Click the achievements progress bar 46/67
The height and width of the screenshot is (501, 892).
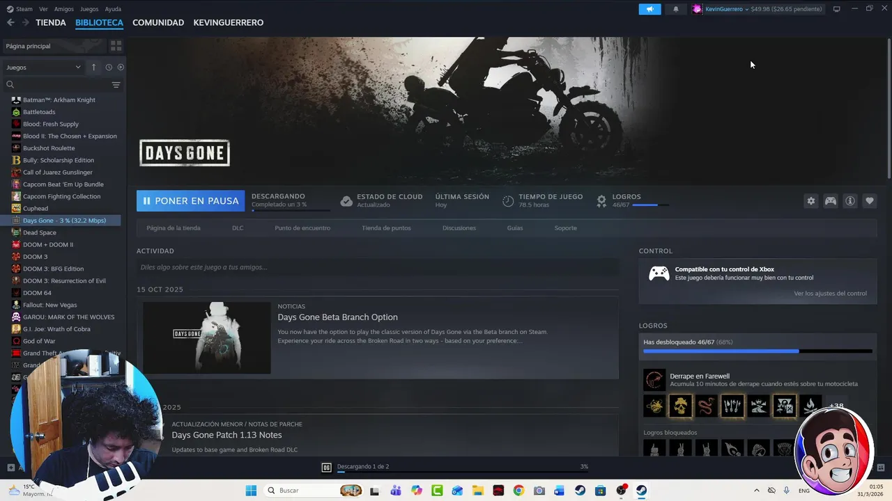758,351
